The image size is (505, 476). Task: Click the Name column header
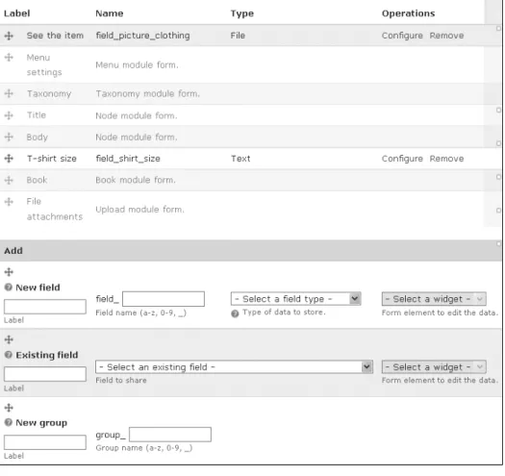pos(110,13)
